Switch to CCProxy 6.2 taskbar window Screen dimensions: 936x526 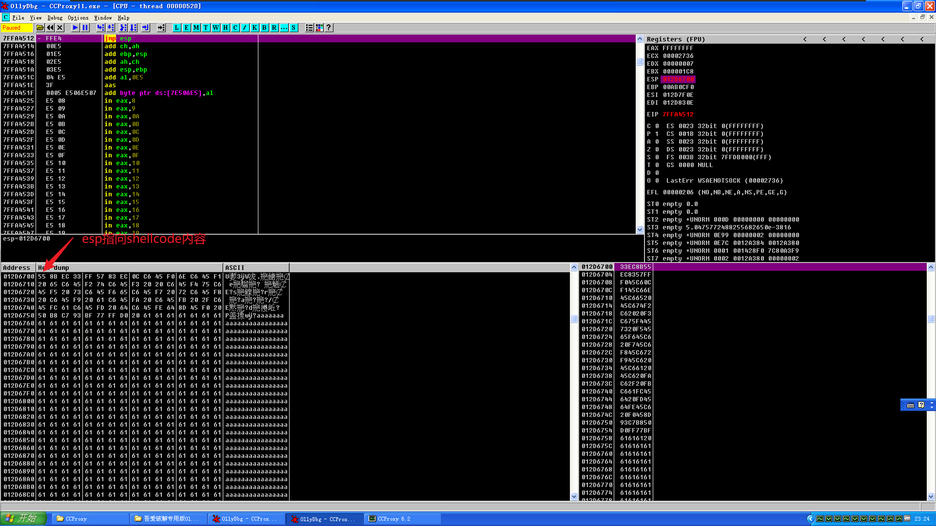pyautogui.click(x=403, y=519)
